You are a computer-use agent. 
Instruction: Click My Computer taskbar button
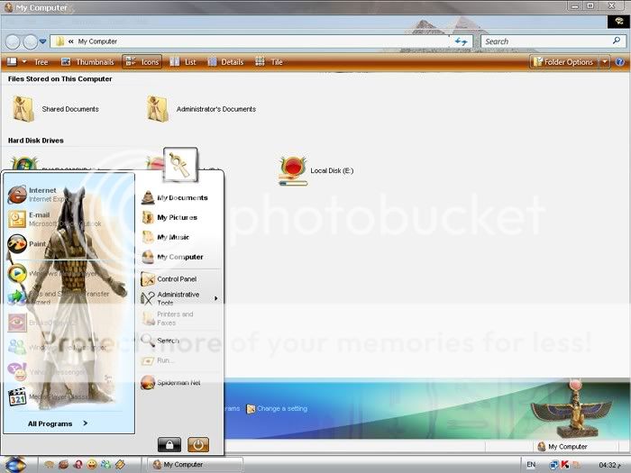(x=195, y=465)
